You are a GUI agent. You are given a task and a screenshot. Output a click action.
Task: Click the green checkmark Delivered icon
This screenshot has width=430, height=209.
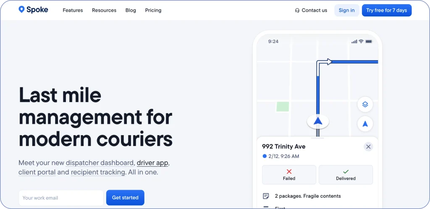[346, 172]
